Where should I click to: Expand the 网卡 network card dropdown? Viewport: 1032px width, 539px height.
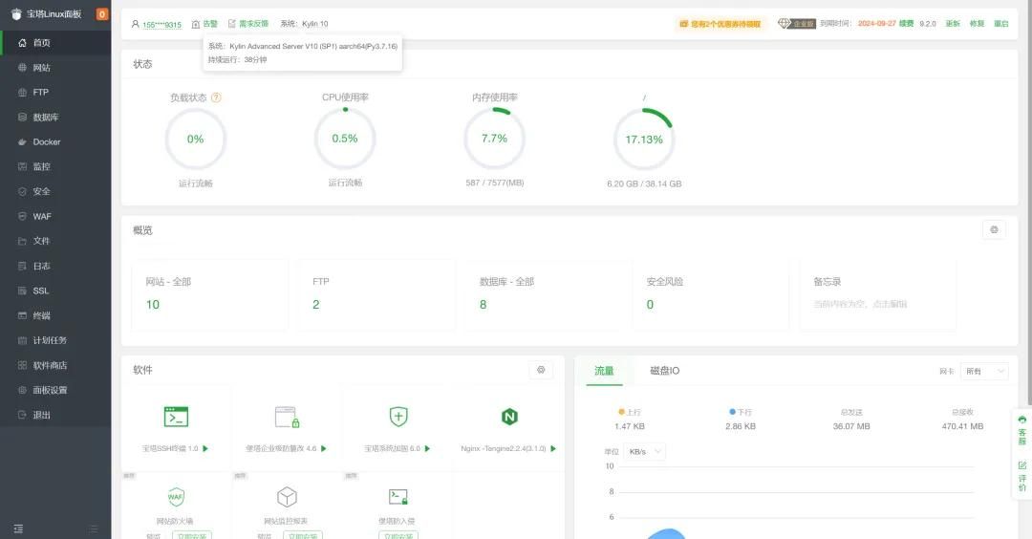coord(986,371)
